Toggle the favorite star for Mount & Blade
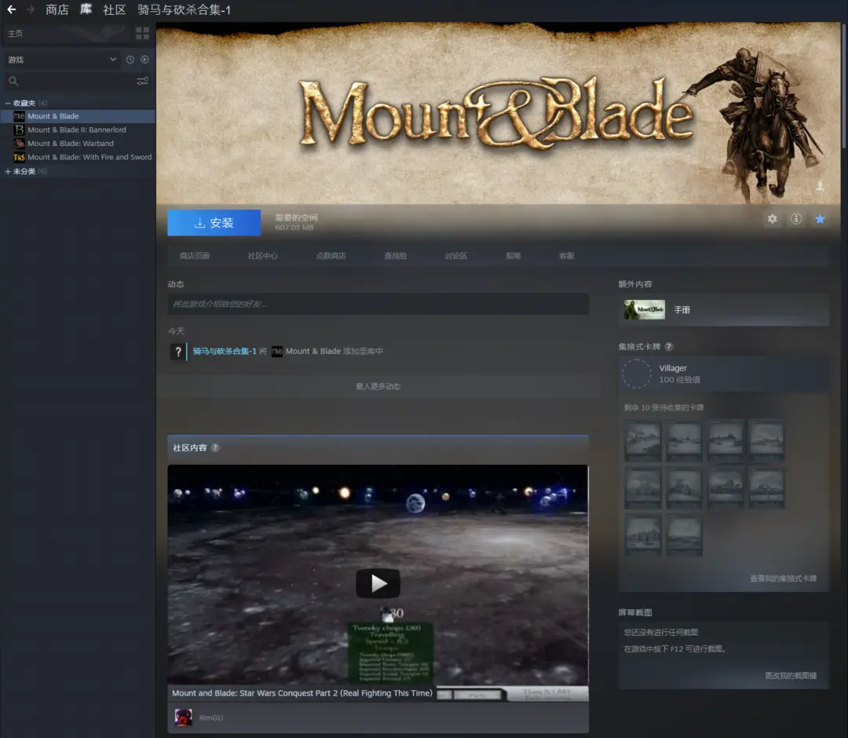The width and height of the screenshot is (848, 738). (x=820, y=219)
